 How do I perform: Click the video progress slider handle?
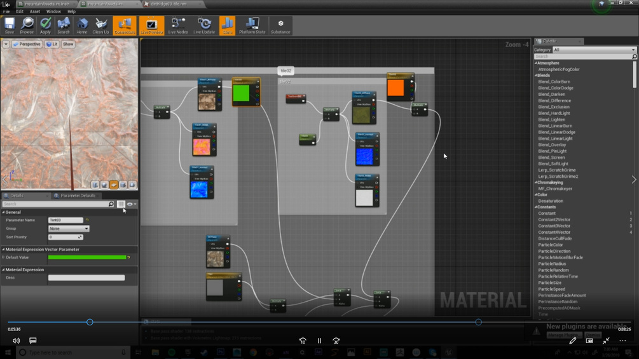[90, 322]
